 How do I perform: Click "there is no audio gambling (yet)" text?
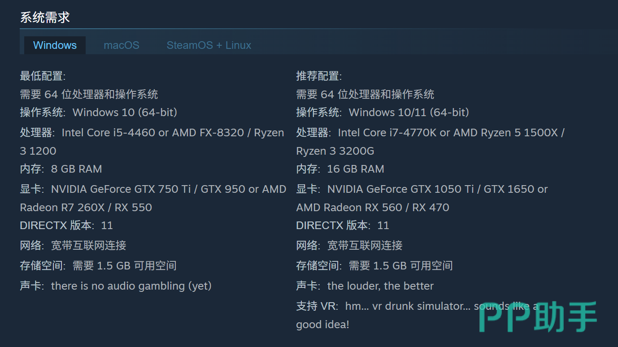coord(131,286)
